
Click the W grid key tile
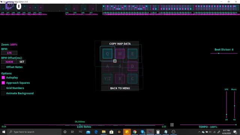[120, 54]
